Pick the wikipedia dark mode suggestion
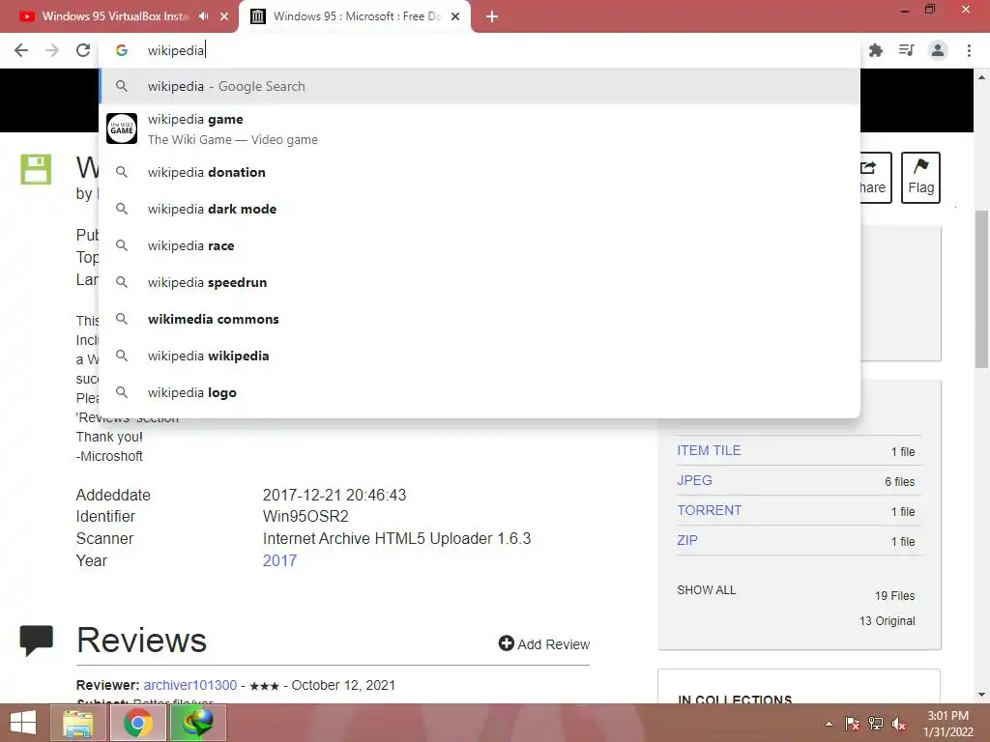 (x=480, y=209)
